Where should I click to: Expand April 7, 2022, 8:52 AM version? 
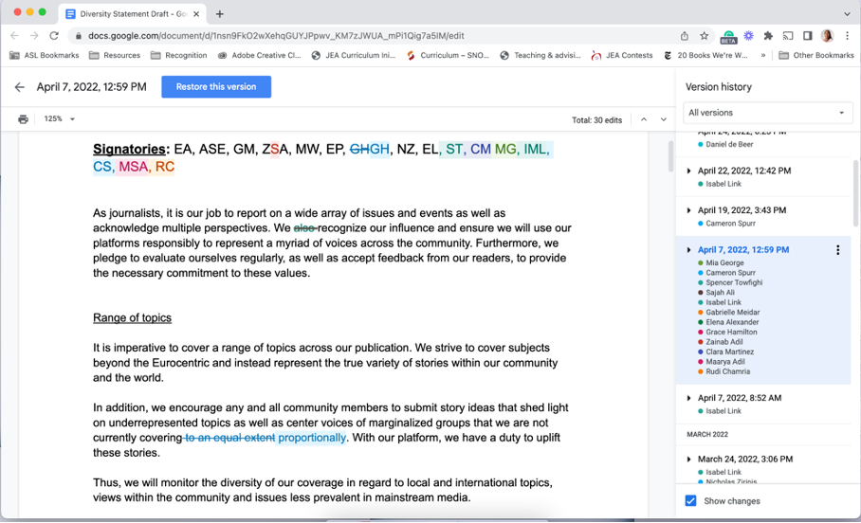coord(688,398)
